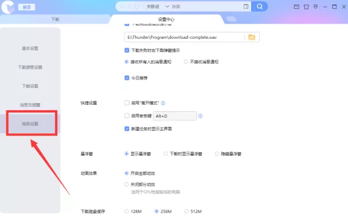Click the refresh icon in address bar
The width and height of the screenshot is (348, 216).
pyautogui.click(x=137, y=6)
